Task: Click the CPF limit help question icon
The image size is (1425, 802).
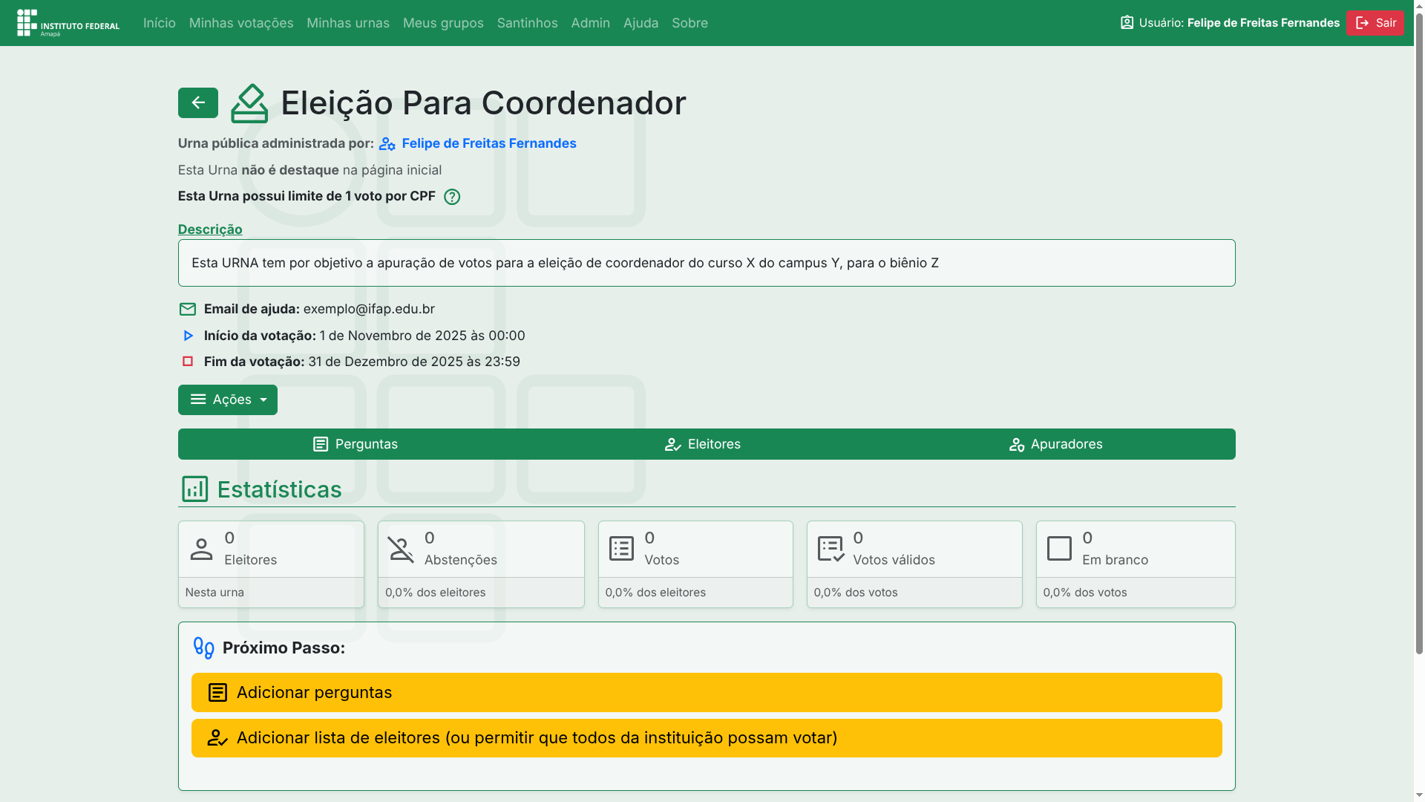Action: [451, 197]
